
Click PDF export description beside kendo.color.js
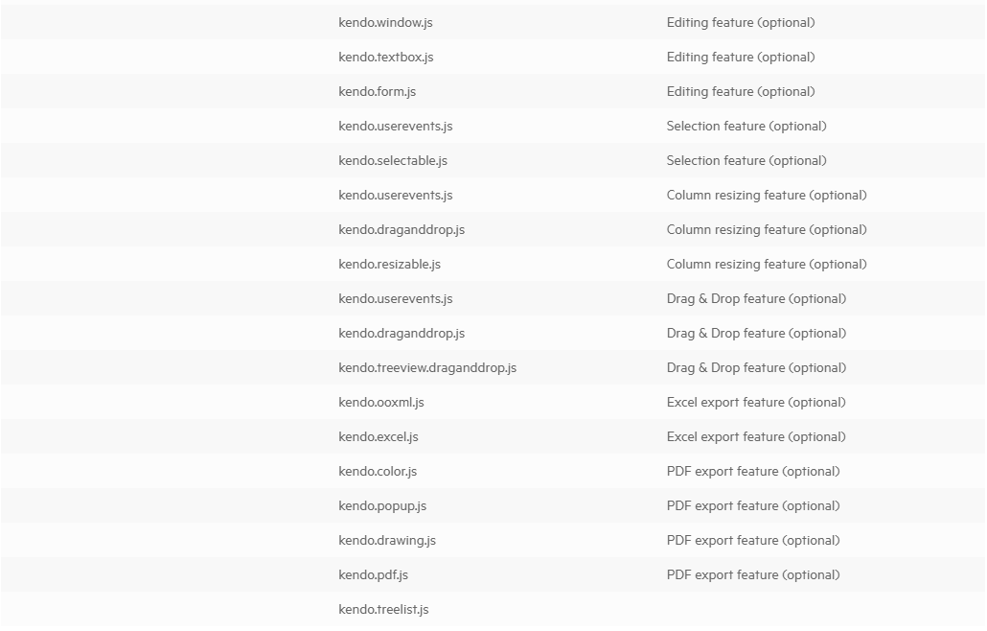pos(753,472)
